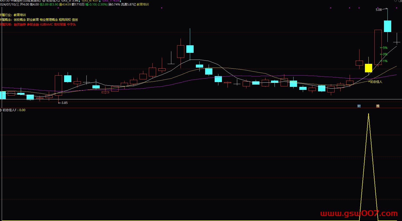The image size is (402, 221).
Task: Click 教育培训 in the header data row
Action: (143, 5)
